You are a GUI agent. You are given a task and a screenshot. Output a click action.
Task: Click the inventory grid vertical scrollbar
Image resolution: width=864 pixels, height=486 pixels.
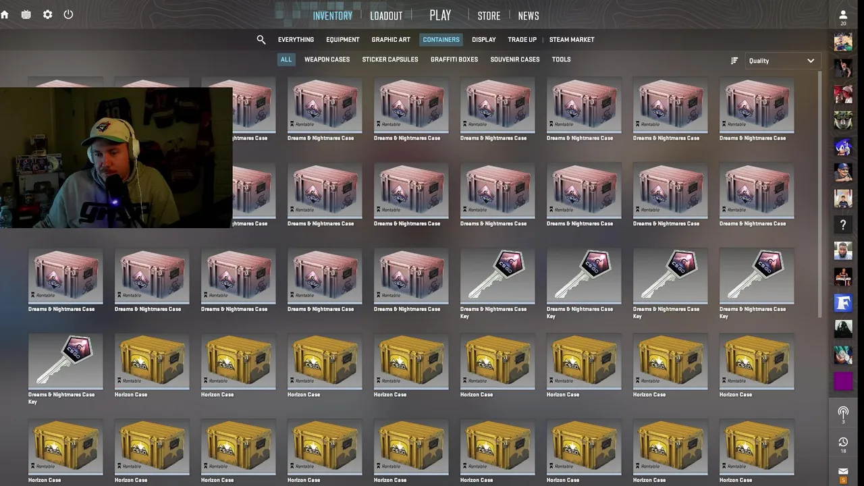(820, 196)
